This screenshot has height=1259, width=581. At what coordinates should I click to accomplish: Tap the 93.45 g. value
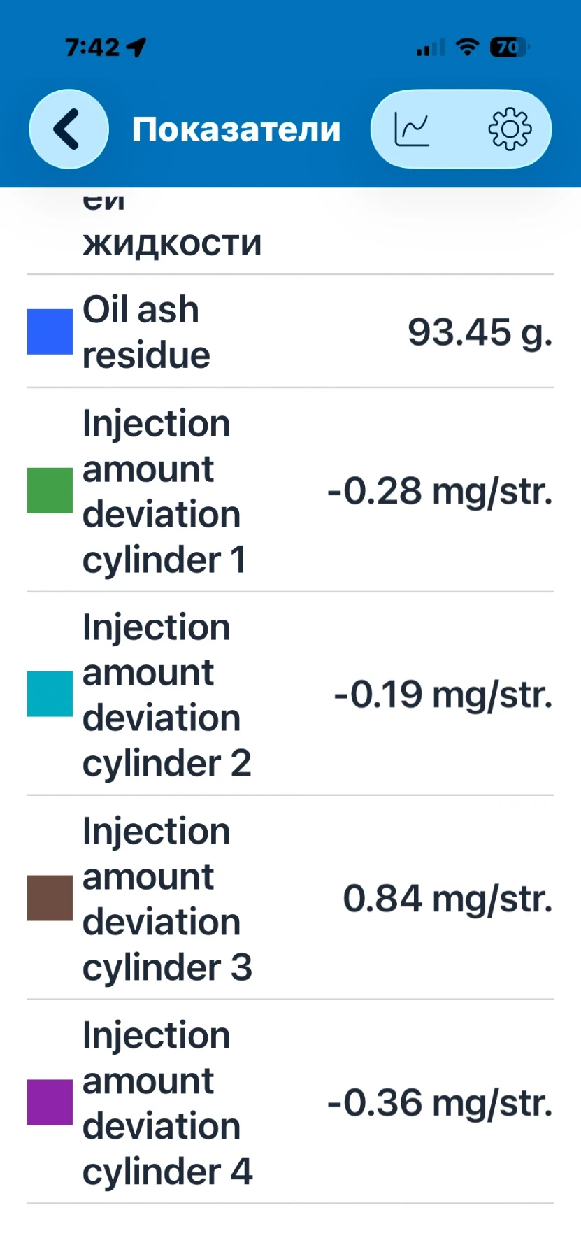tap(480, 332)
